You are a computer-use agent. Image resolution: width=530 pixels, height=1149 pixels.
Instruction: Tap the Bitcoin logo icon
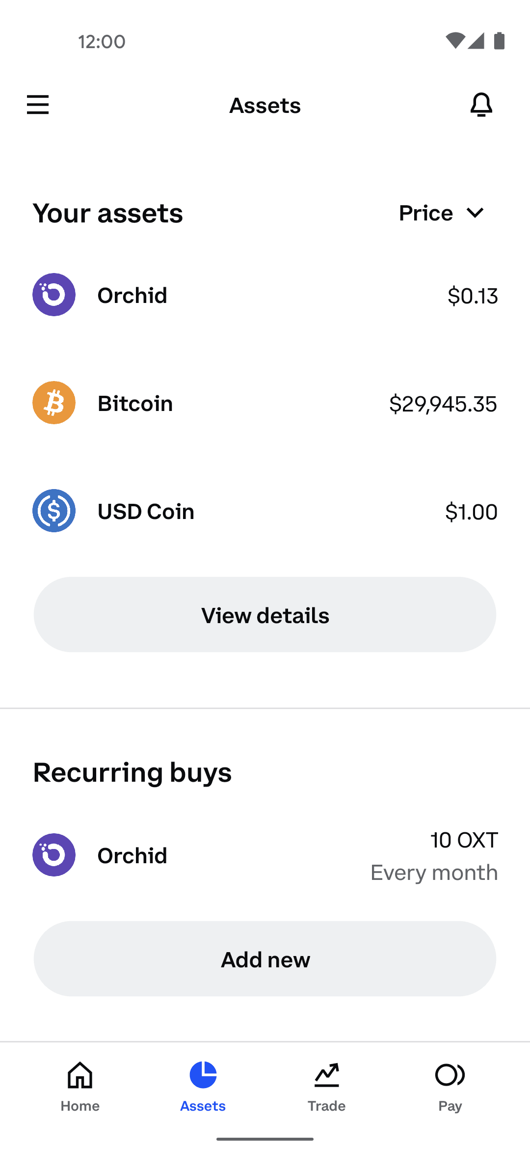tap(54, 403)
